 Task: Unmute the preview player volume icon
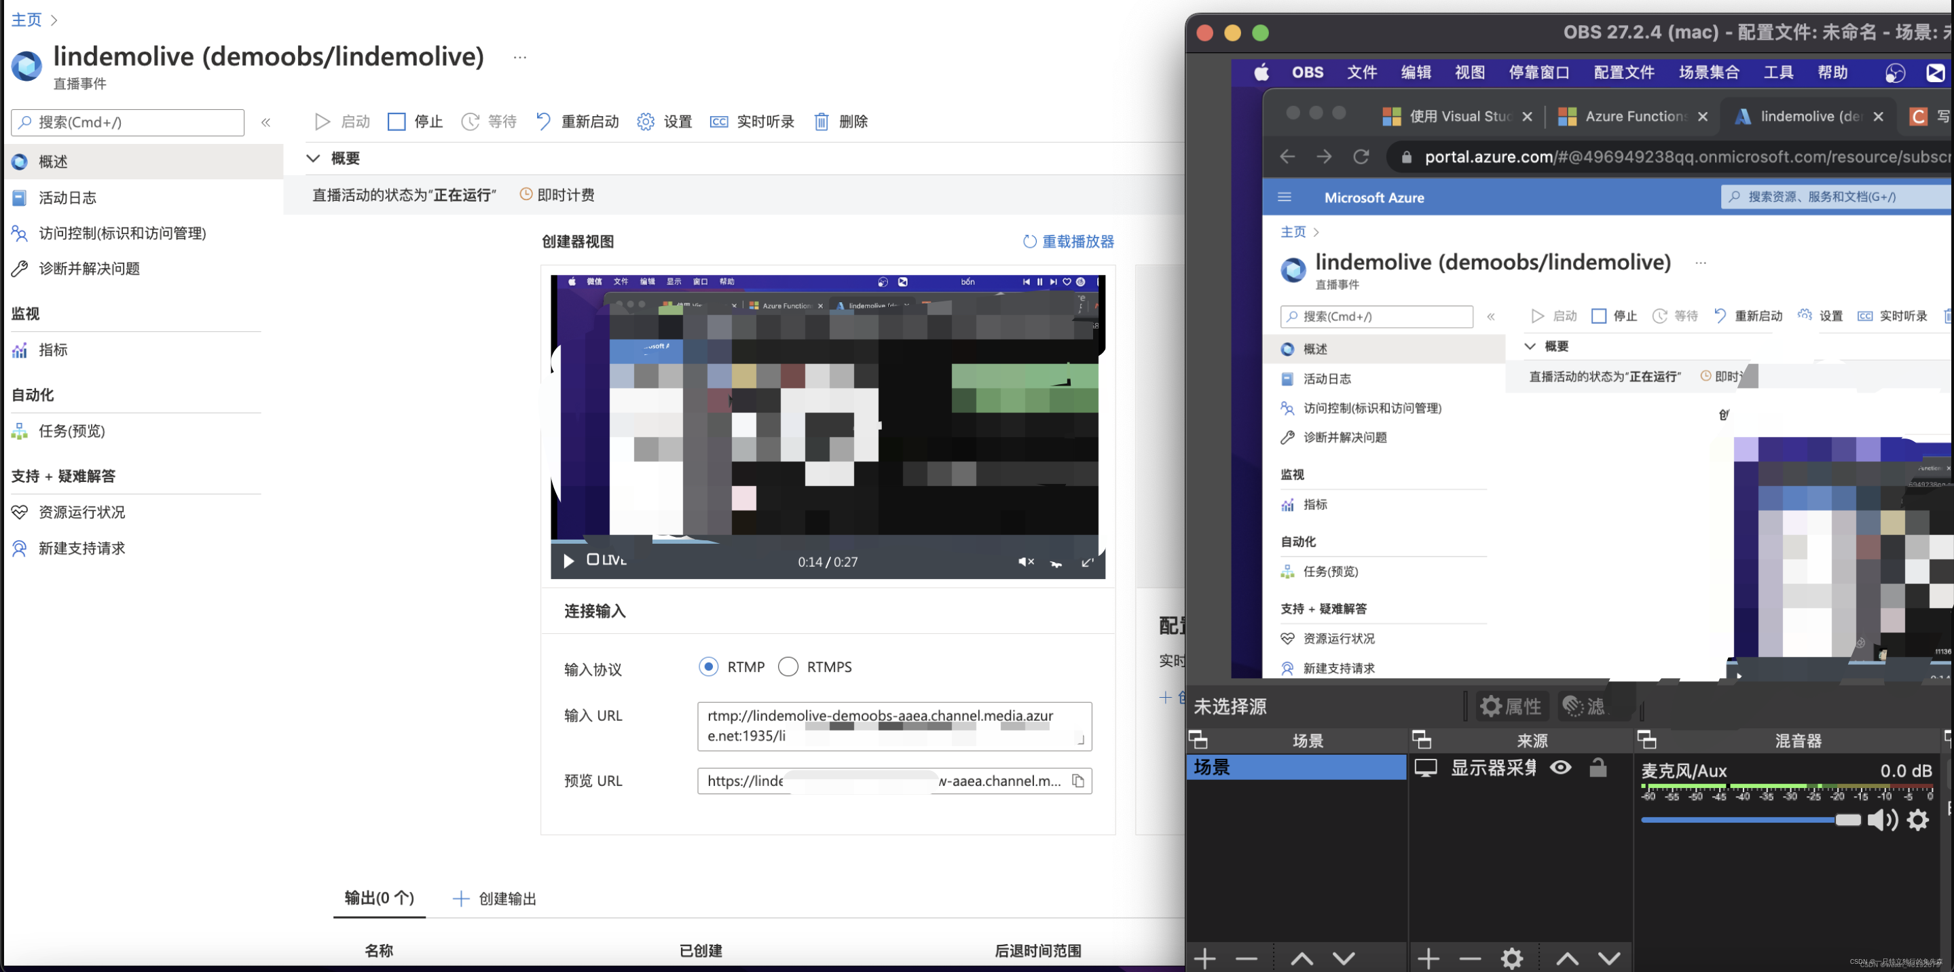click(1026, 562)
